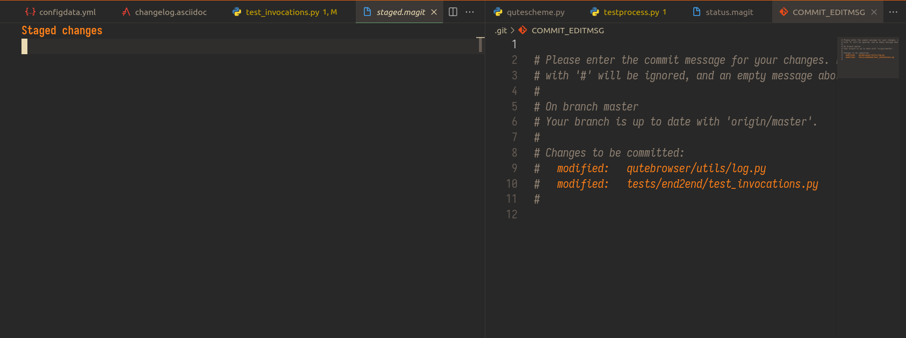
Task: Click git icon on COMMIT_EDITMSG tab
Action: (x=784, y=12)
